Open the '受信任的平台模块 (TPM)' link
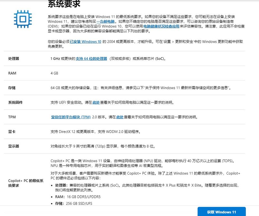259x216 pixels. point(71,117)
